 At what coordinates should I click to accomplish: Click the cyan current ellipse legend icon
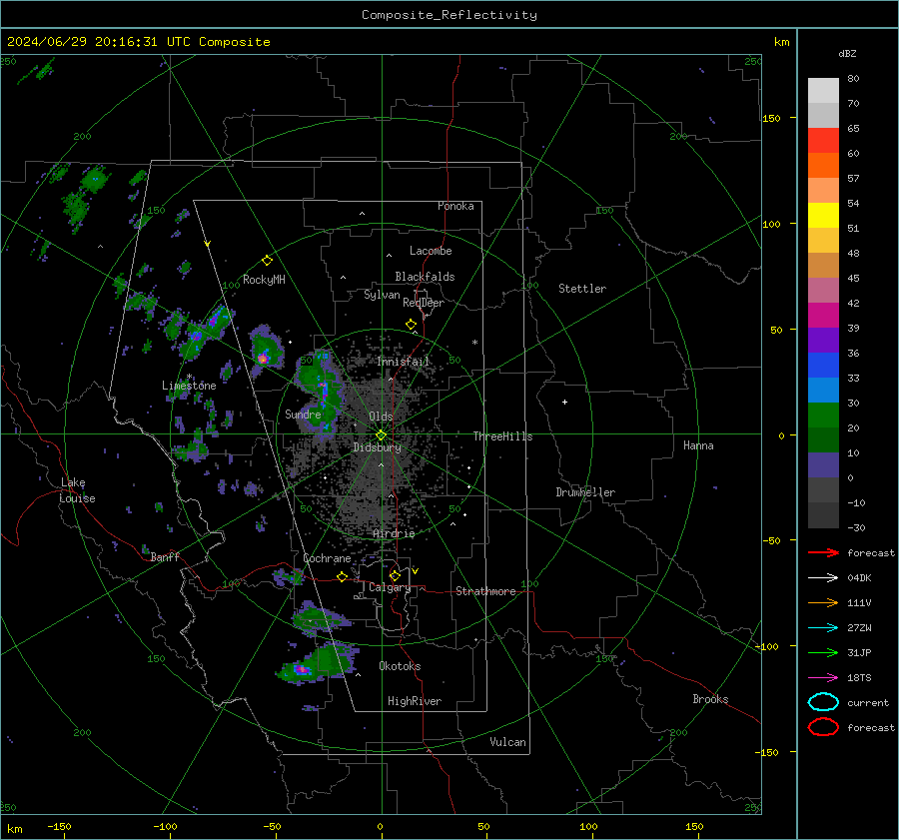(x=823, y=702)
